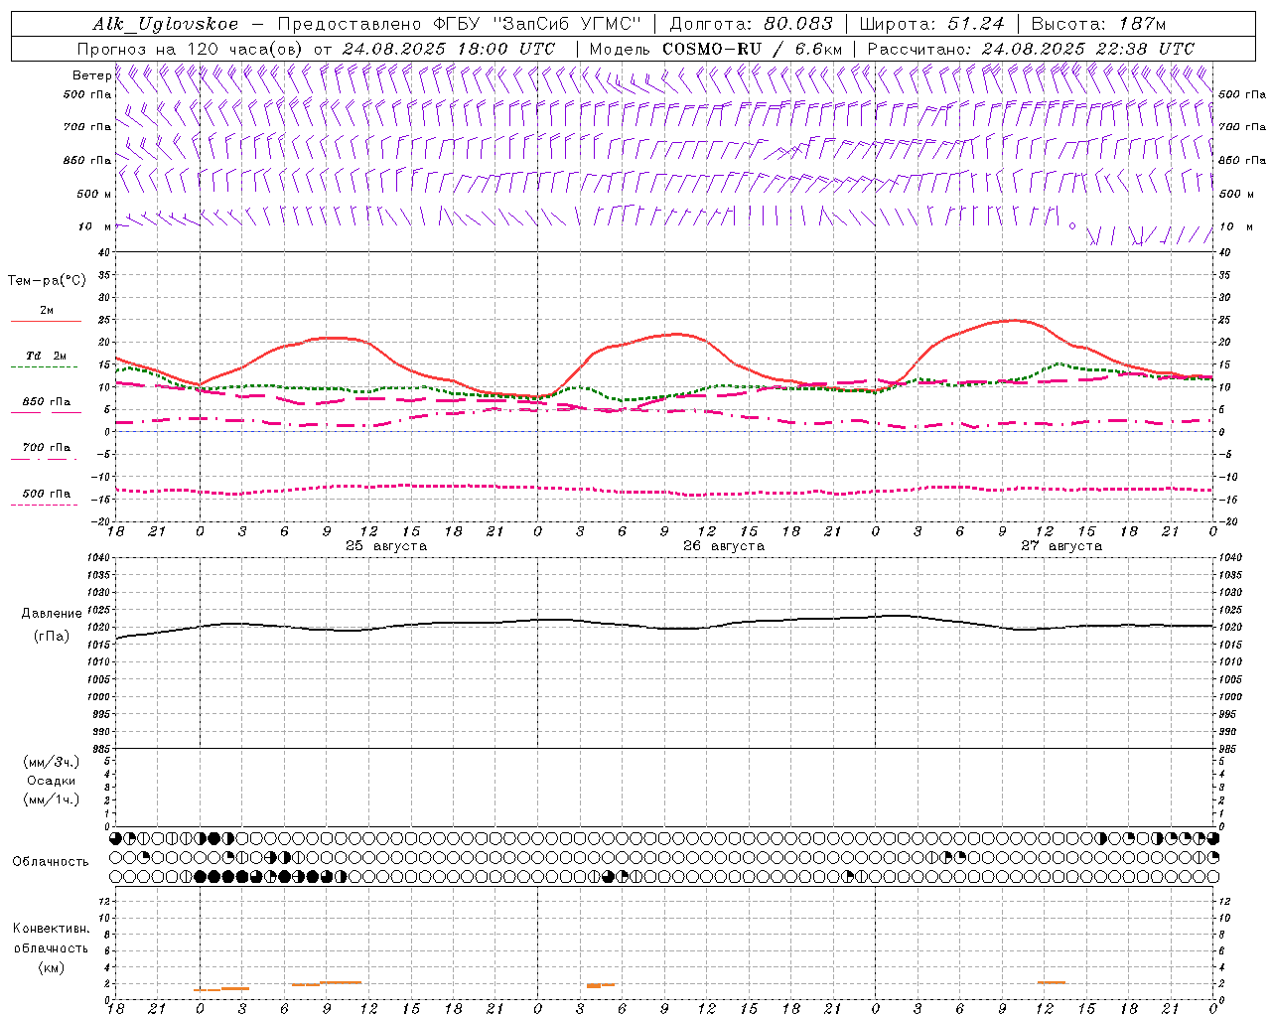Click the "Td 2м" dew point legend entry
This screenshot has height=1017, width=1271.
tap(46, 356)
